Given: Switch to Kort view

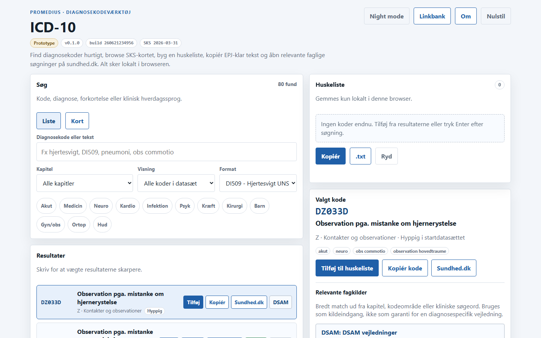Looking at the screenshot, I should 77,121.
